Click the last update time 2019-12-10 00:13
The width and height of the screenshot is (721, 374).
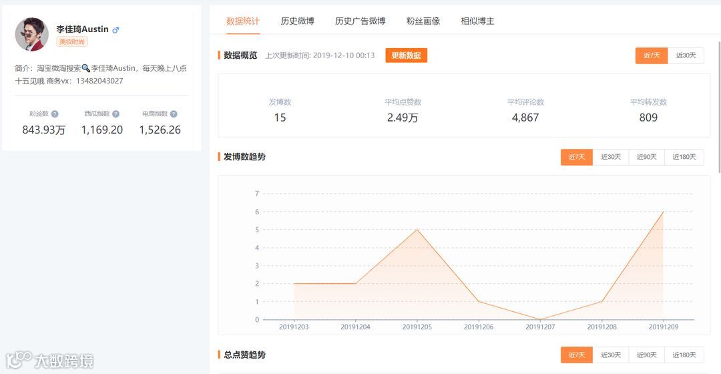pos(344,55)
